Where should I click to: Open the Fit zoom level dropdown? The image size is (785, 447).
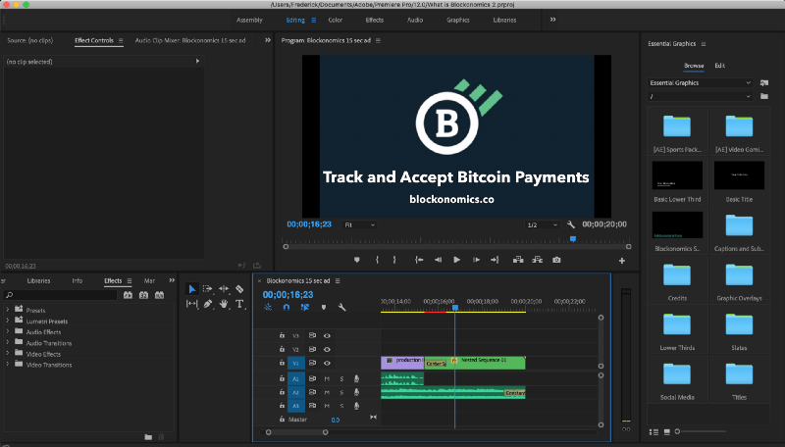[x=359, y=225]
